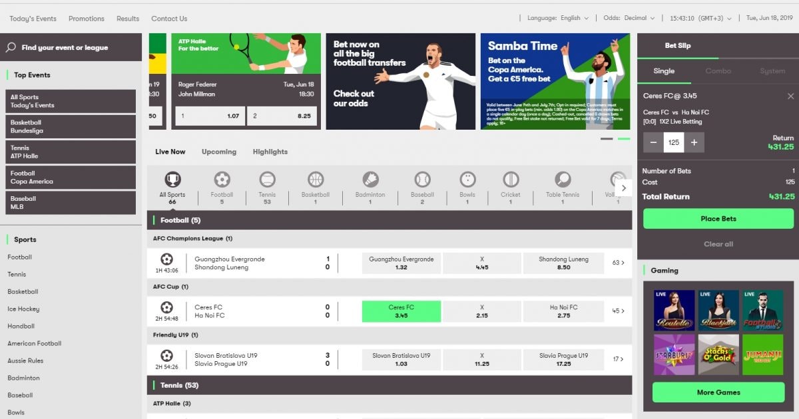Expand 63 more markets for Guangzhou match

pyautogui.click(x=618, y=263)
